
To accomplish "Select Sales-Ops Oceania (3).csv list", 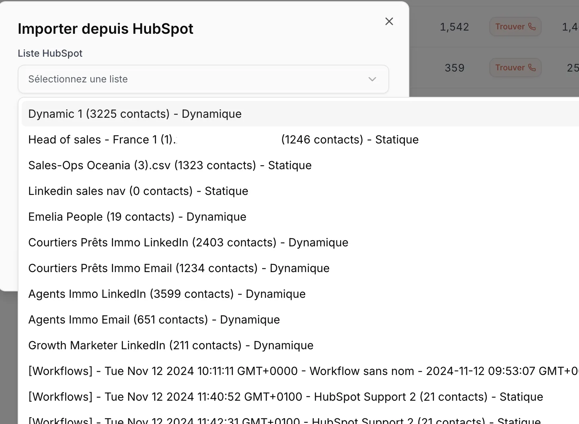I will (300, 165).
